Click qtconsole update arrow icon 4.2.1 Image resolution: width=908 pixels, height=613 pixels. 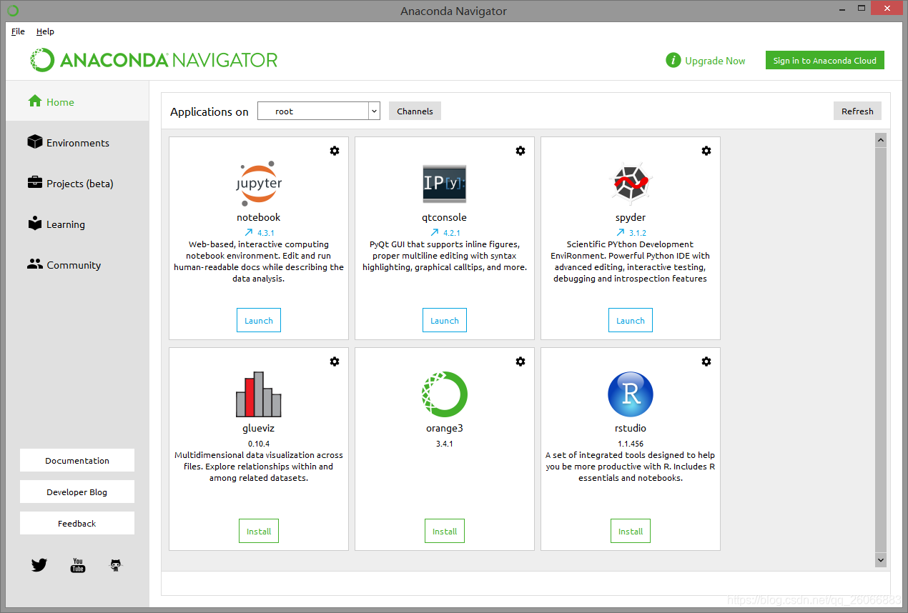(435, 232)
